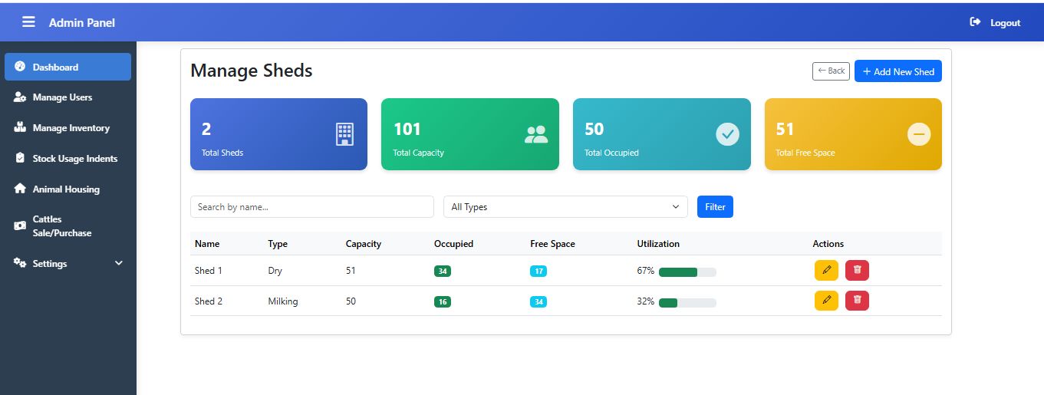Image resolution: width=1044 pixels, height=395 pixels.
Task: Open Dashboard in the sidebar
Action: (68, 67)
